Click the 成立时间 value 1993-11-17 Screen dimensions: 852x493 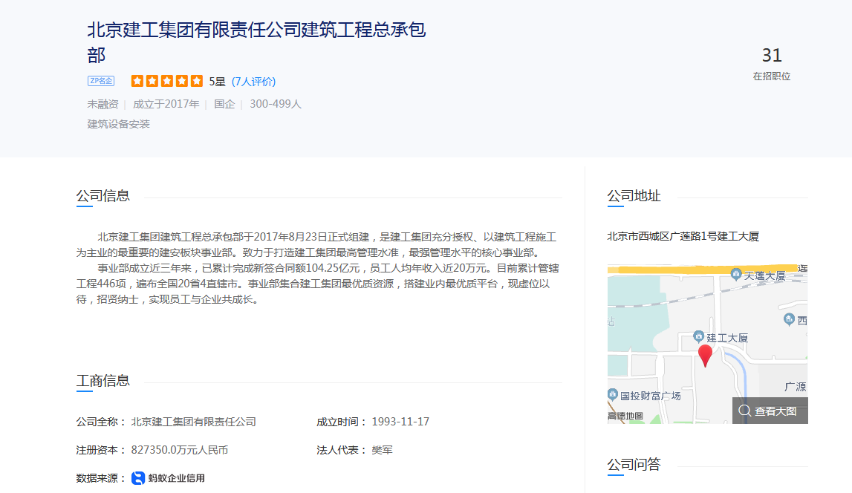click(x=400, y=422)
